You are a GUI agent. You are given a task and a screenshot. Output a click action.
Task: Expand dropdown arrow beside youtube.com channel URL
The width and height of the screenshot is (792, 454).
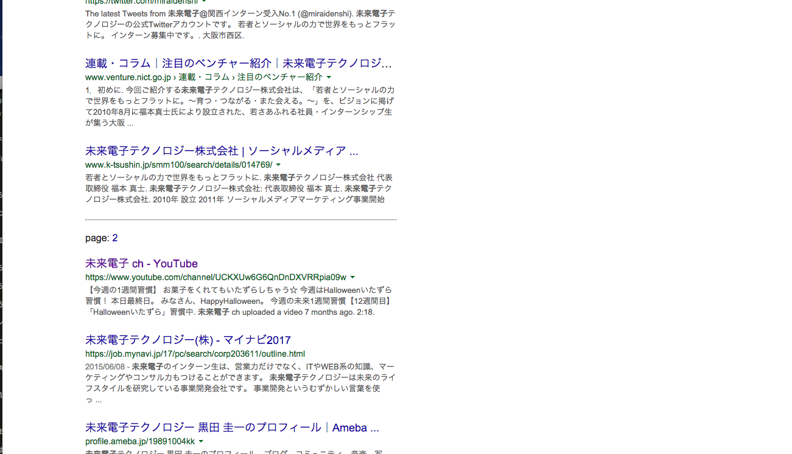(352, 277)
